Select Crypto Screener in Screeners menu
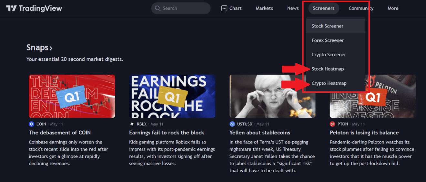This screenshot has width=426, height=182. tap(329, 55)
